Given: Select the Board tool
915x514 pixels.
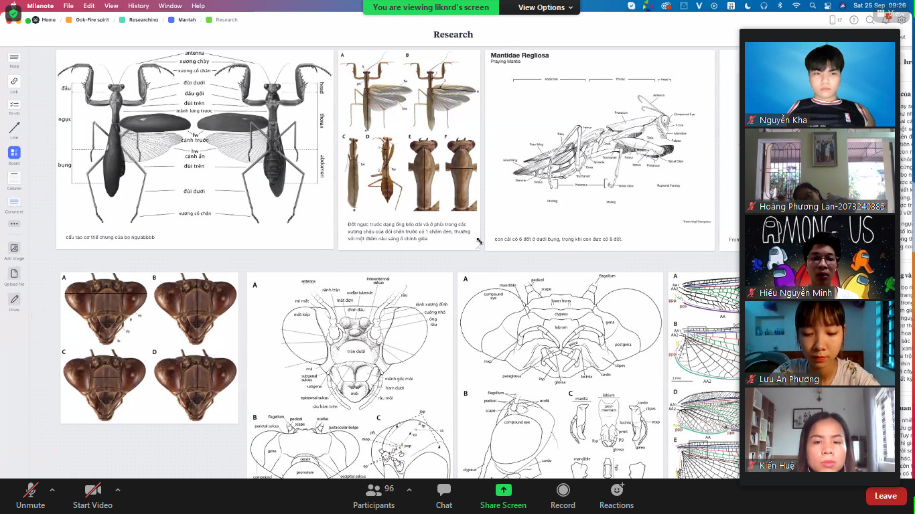Looking at the screenshot, I should [x=14, y=153].
